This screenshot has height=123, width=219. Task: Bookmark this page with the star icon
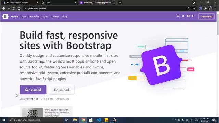click(x=194, y=8)
